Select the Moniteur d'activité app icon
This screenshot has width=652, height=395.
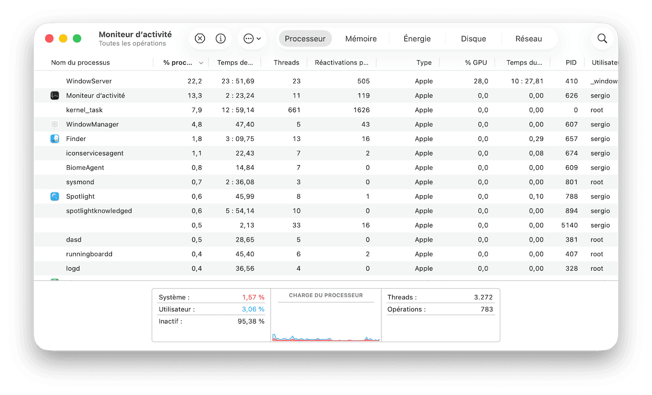coord(55,96)
